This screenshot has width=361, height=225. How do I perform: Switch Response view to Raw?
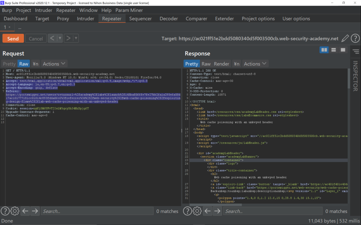pos(206,64)
